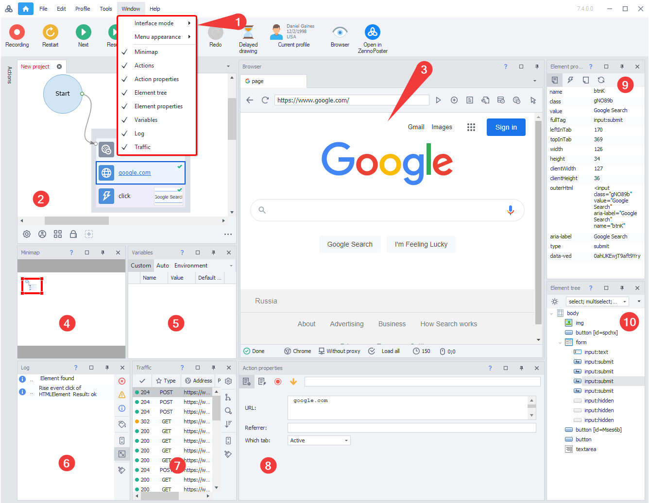Click the Delayed drawing hourglass icon

click(x=248, y=33)
